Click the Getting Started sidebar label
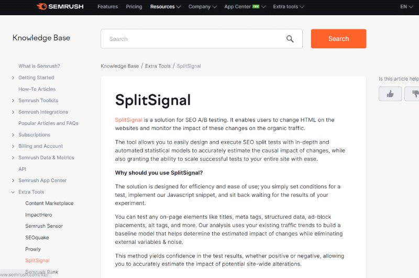Image resolution: width=419 pixels, height=278 pixels. pos(36,78)
